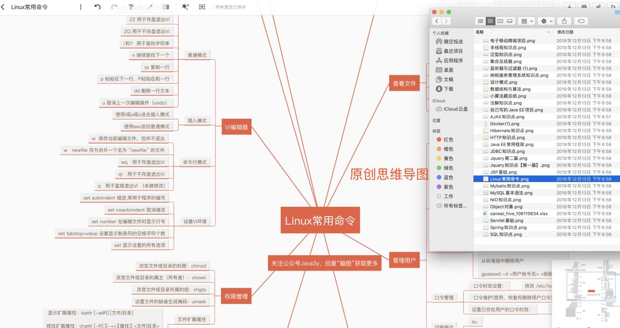Finder: switch to gallery view
Screen dimensions: 620x328
tap(510, 21)
